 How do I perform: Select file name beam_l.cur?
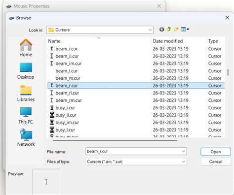point(67,71)
